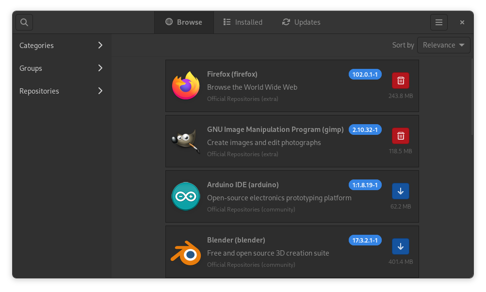Click the package list vertical scrollbar

tap(472, 97)
